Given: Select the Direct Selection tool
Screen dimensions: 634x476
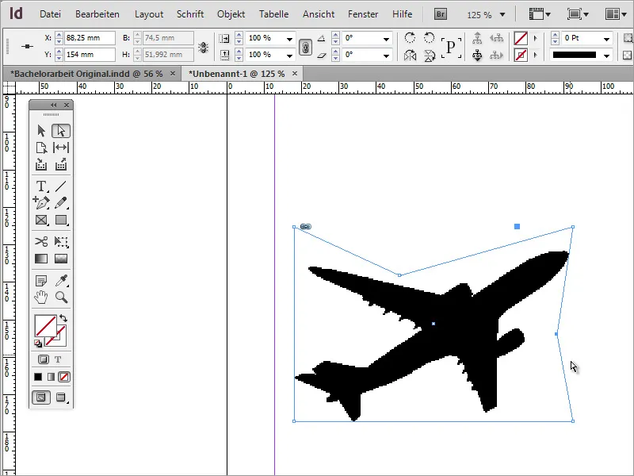Looking at the screenshot, I should tap(61, 131).
